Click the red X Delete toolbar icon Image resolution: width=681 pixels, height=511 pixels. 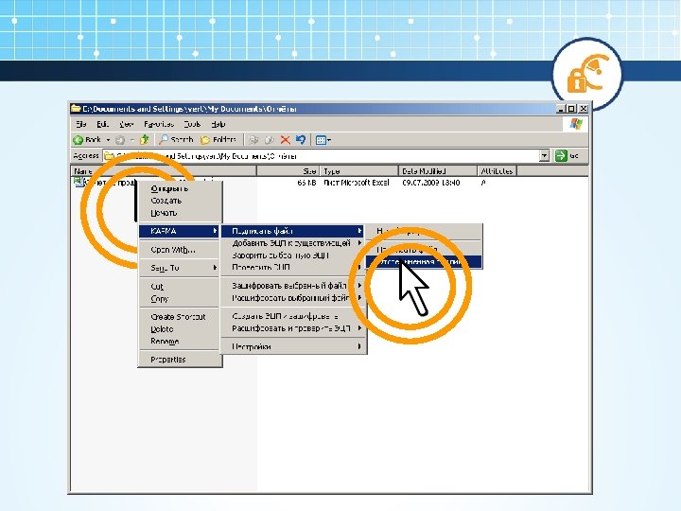[x=286, y=140]
